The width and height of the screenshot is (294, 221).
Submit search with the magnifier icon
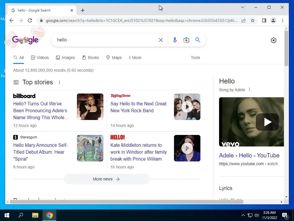pyautogui.click(x=198, y=40)
